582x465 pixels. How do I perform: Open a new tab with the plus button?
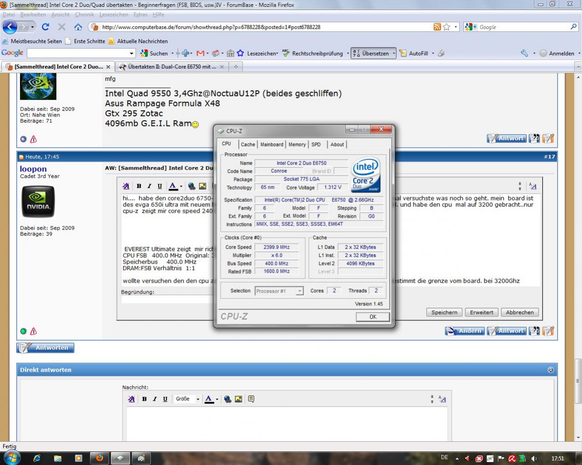click(236, 66)
